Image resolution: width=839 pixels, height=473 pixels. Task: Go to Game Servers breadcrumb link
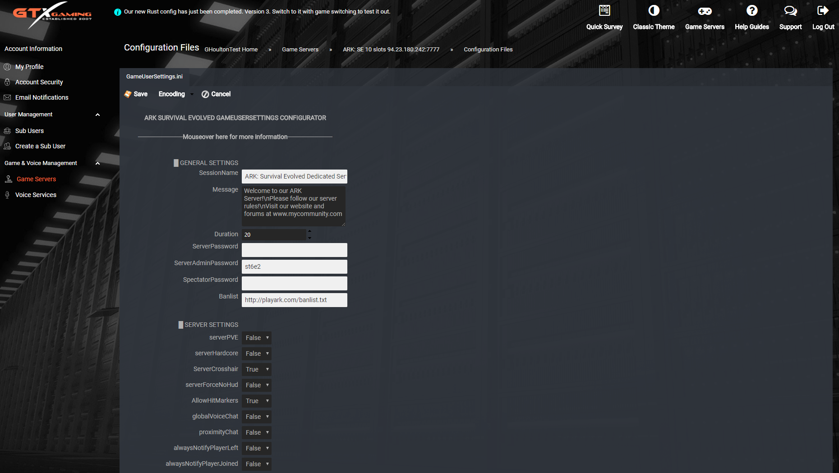pos(300,50)
